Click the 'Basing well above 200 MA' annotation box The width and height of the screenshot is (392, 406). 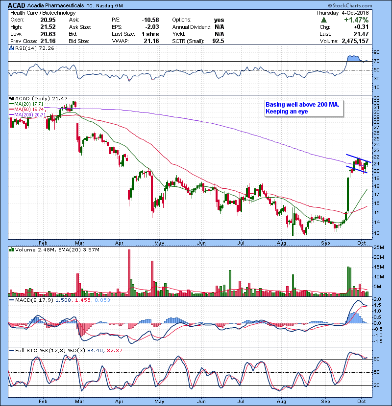(304, 108)
